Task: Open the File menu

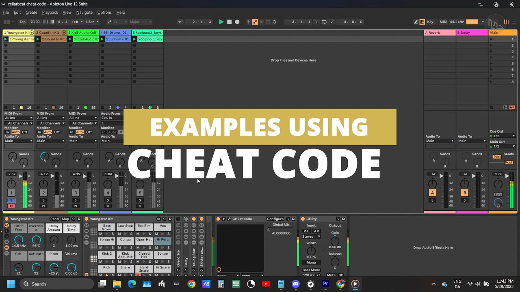Action: pos(6,12)
